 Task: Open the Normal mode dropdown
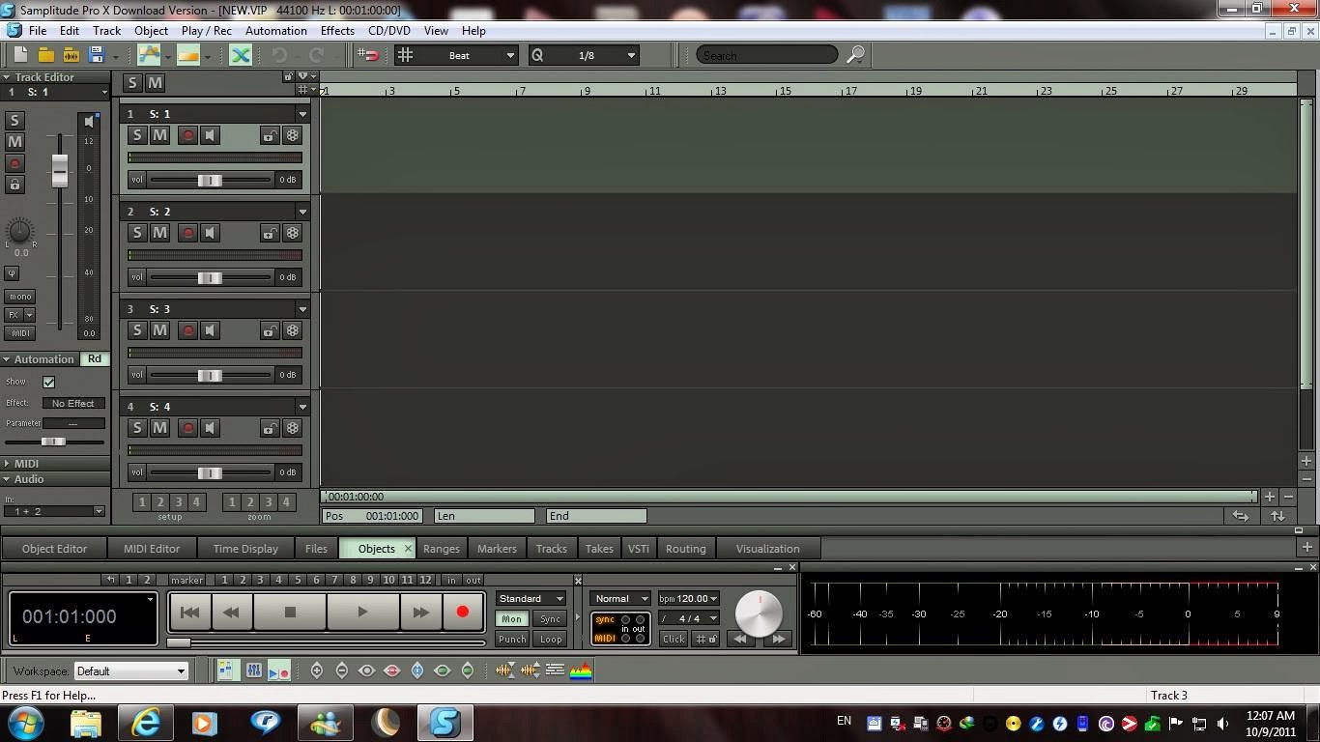tap(620, 599)
